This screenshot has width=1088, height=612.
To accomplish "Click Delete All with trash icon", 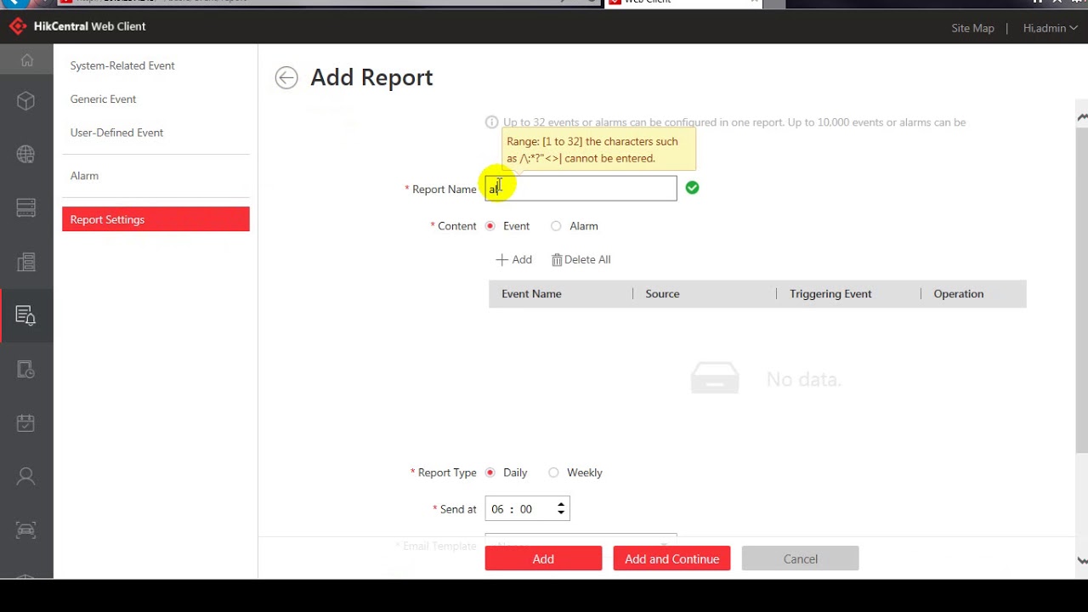I will pyautogui.click(x=581, y=260).
